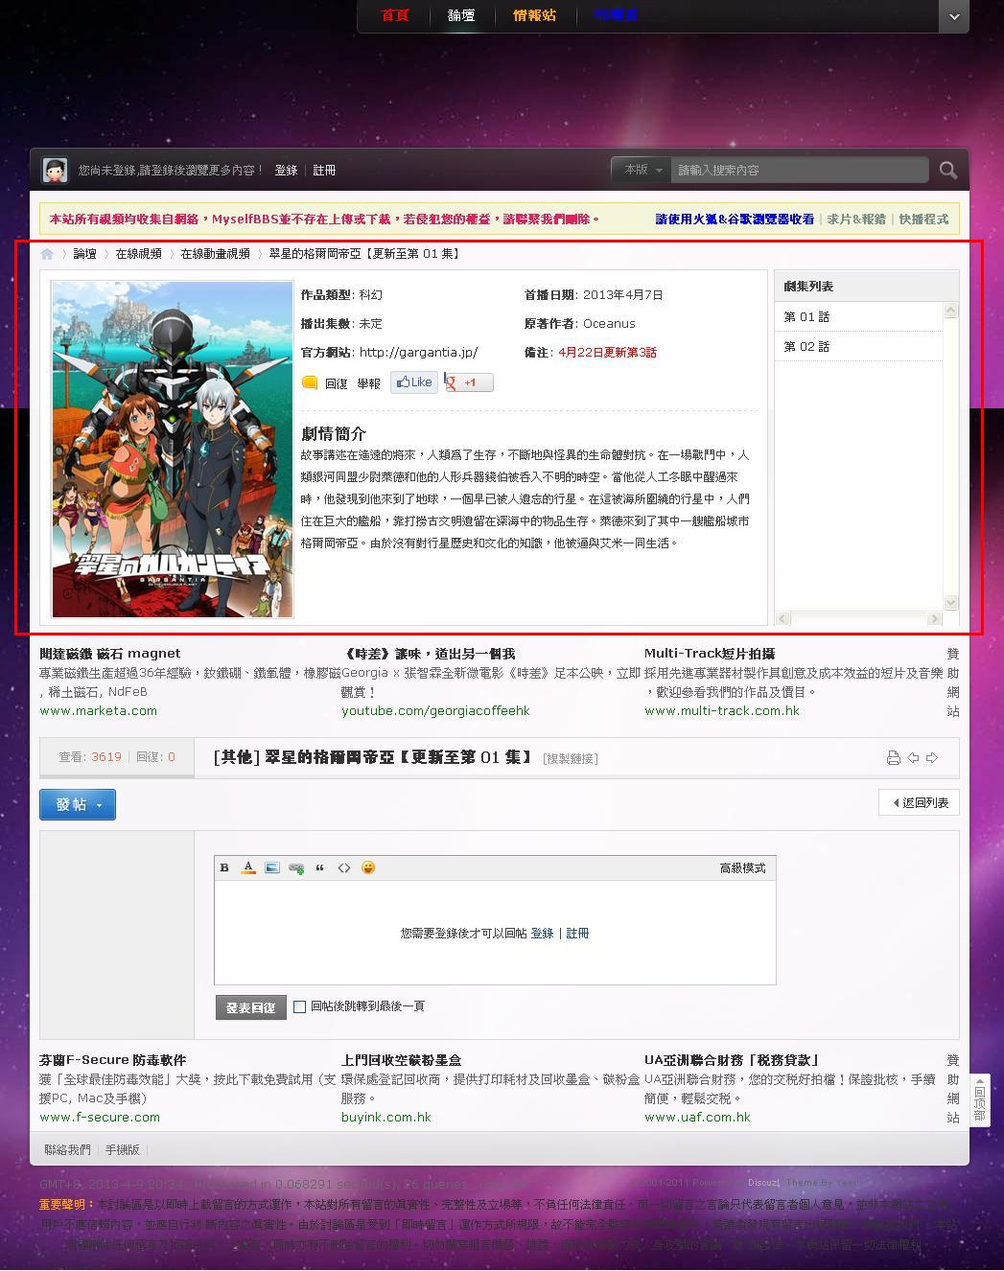Switch editor to 高級模式

742,868
